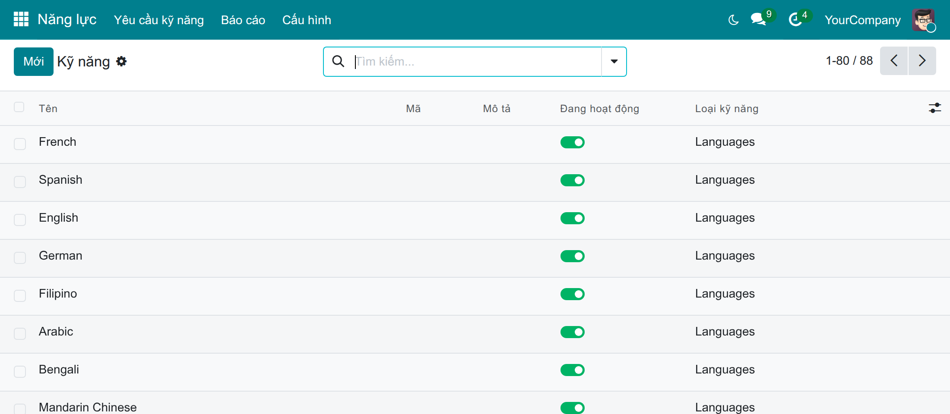
Task: Expand search filter options dropdown arrow
Action: pyautogui.click(x=614, y=62)
